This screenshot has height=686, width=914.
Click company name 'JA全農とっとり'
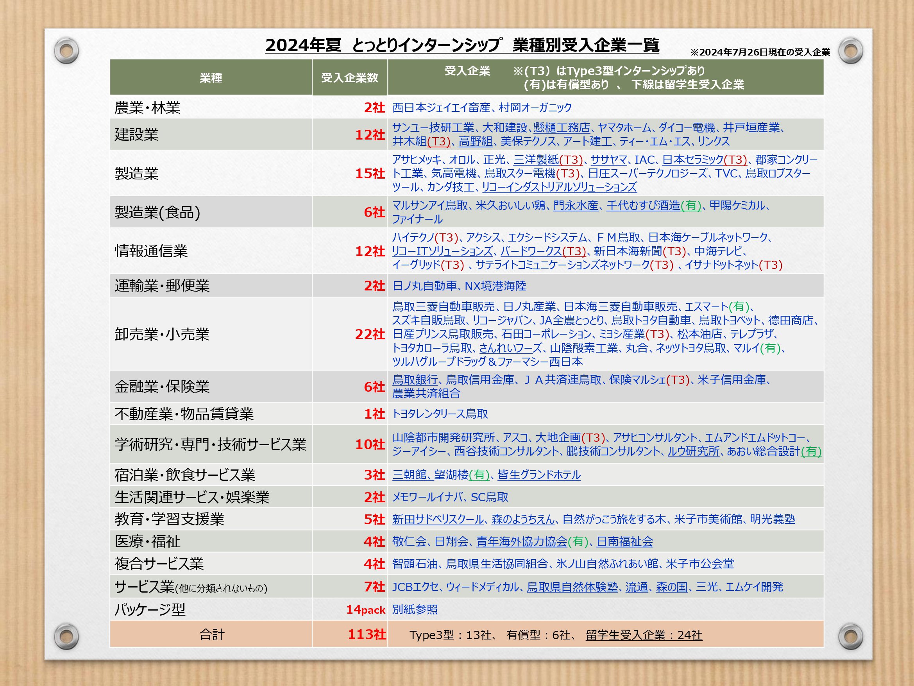(571, 320)
